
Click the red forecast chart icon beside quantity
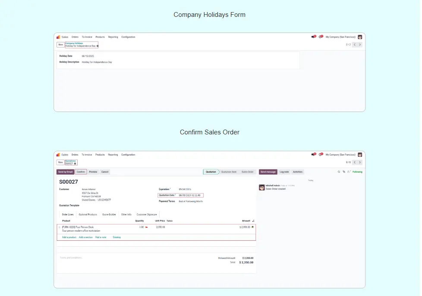(x=146, y=227)
